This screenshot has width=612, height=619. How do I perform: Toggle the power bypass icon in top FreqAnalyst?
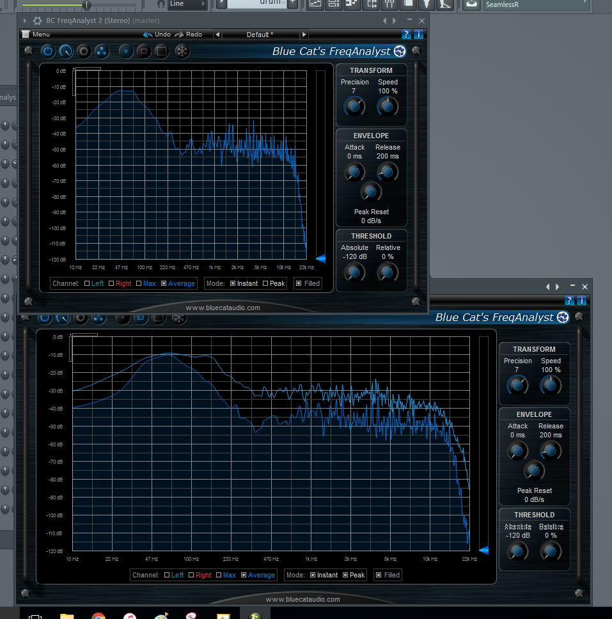(48, 51)
